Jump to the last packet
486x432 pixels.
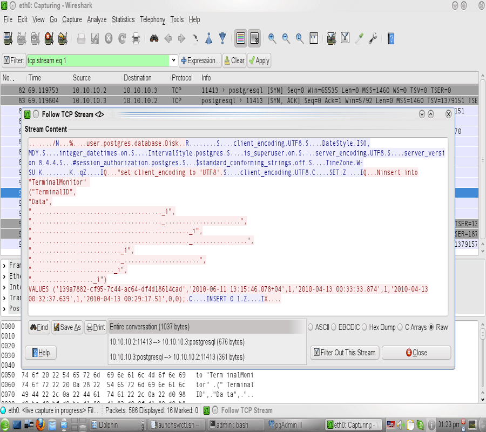click(x=222, y=38)
